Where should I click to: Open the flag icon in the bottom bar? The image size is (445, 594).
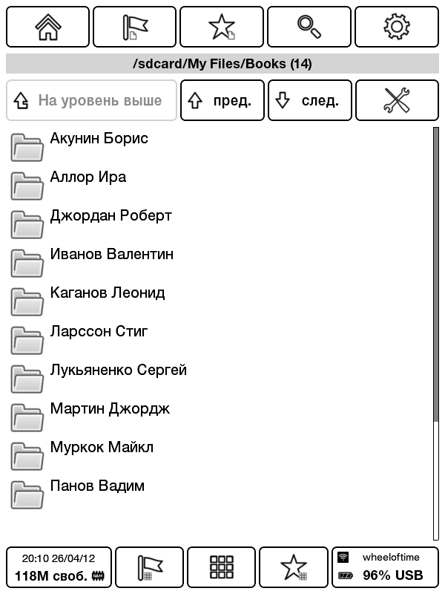pyautogui.click(x=149, y=567)
